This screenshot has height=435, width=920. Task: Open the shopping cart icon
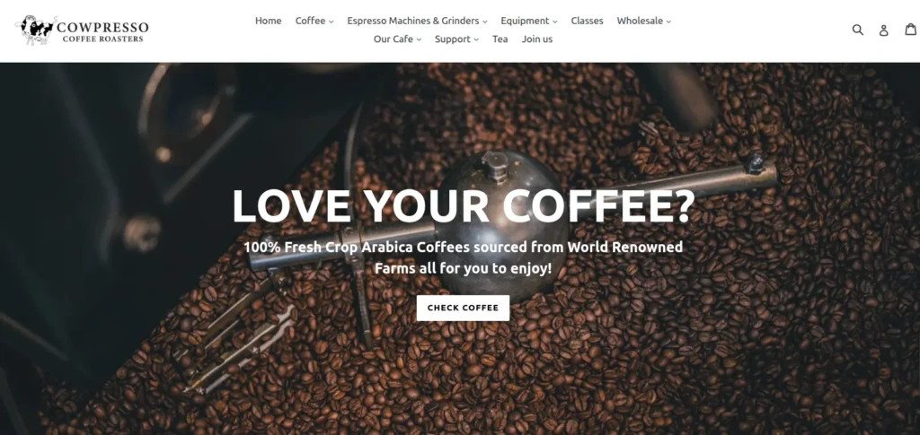[x=911, y=29]
